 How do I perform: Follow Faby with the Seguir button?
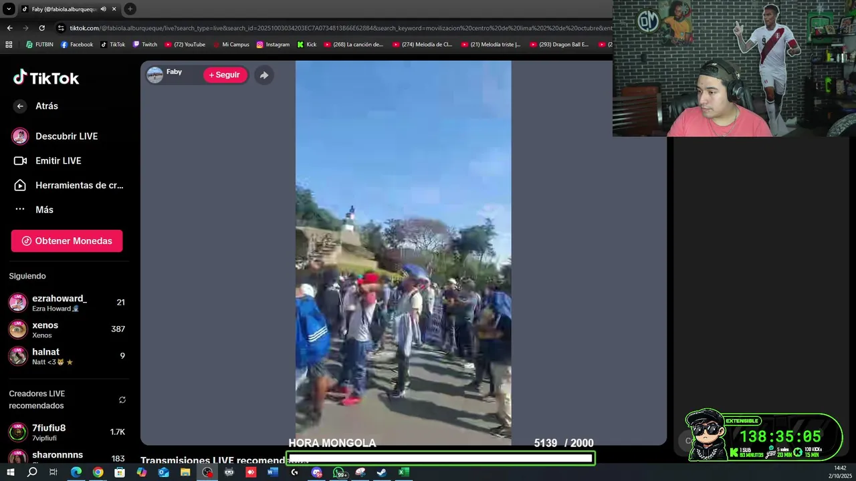224,75
